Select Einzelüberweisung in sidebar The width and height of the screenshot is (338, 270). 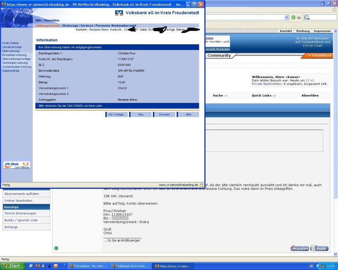coord(14,55)
